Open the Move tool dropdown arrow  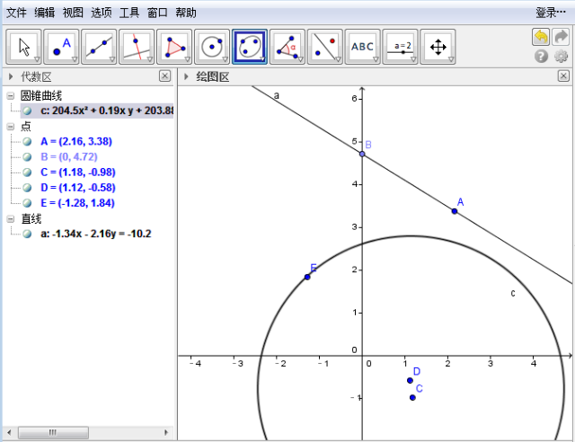pyautogui.click(x=36, y=59)
